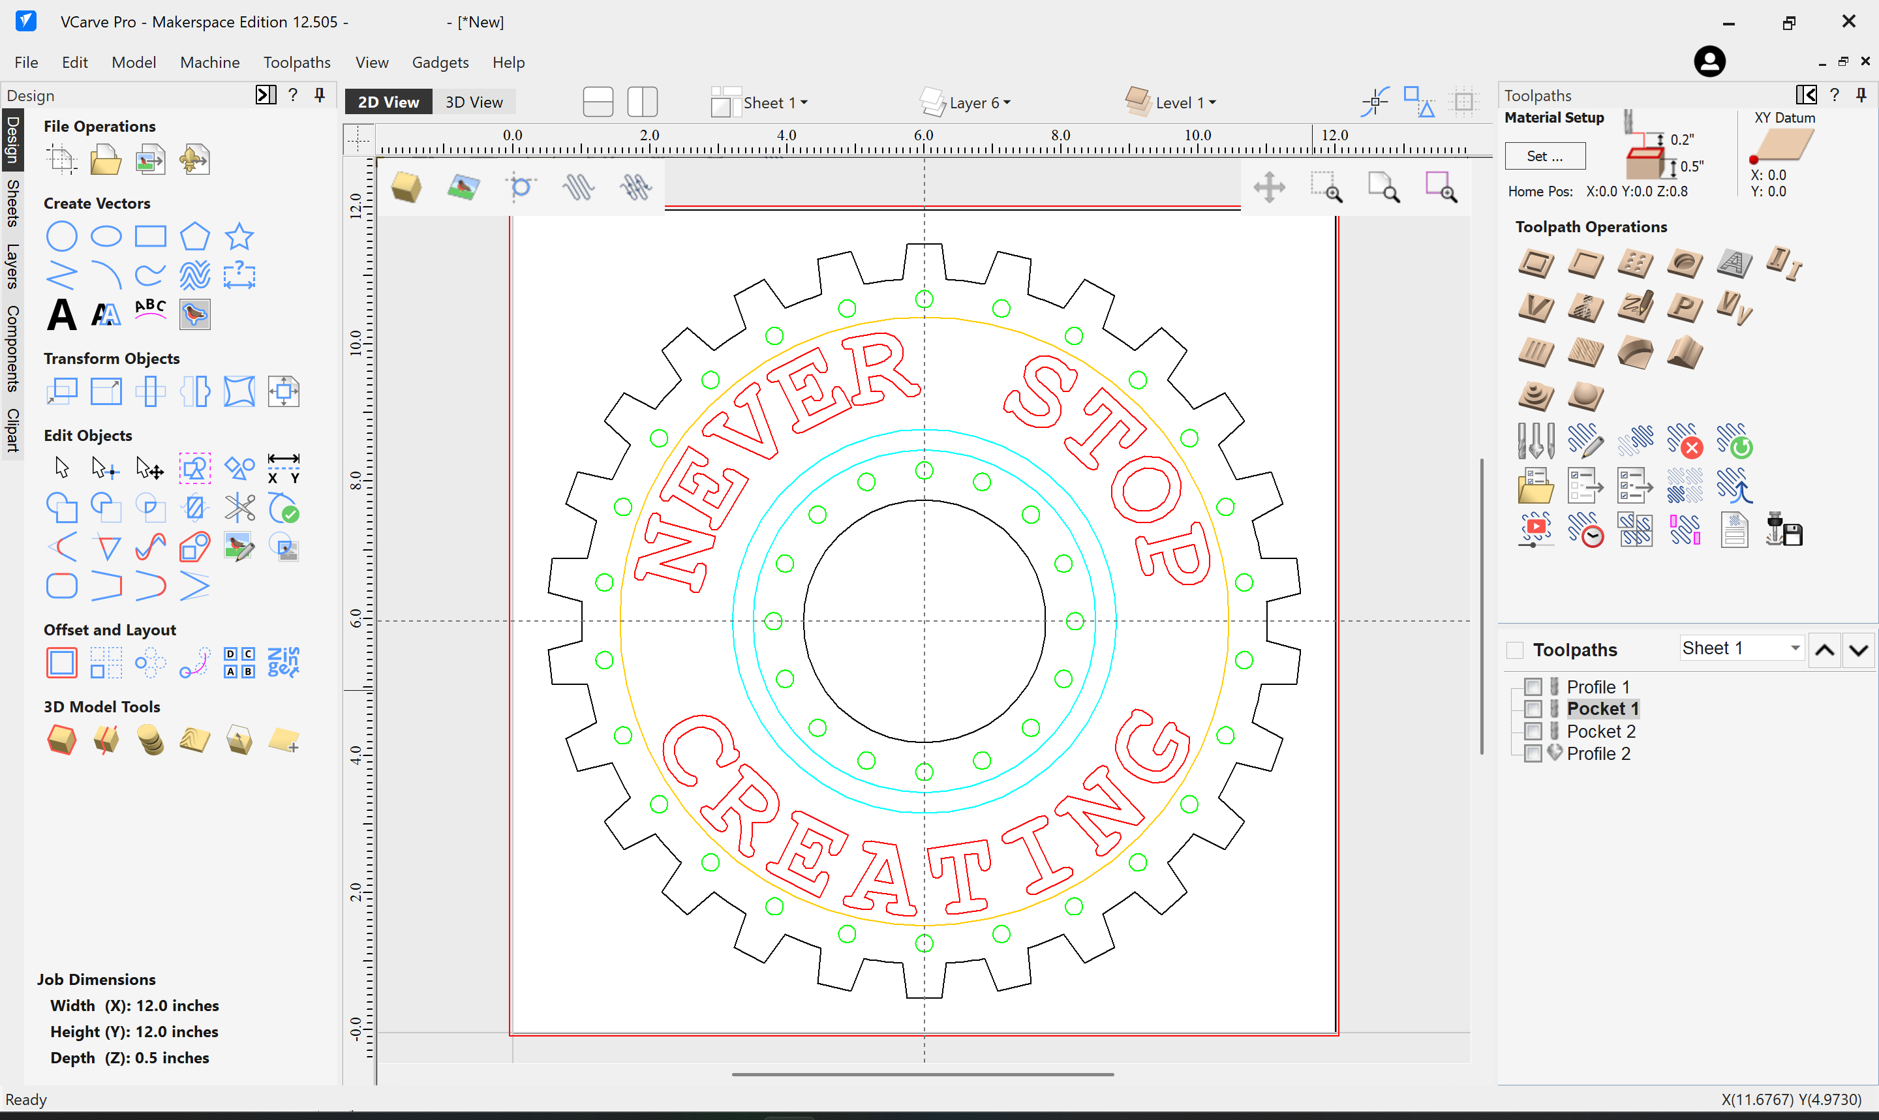1879x1120 pixels.
Task: Move selected toolpath down the list
Action: pyautogui.click(x=1859, y=649)
